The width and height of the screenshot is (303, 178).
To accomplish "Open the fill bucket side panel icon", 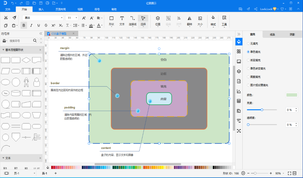I will [x=239, y=42].
